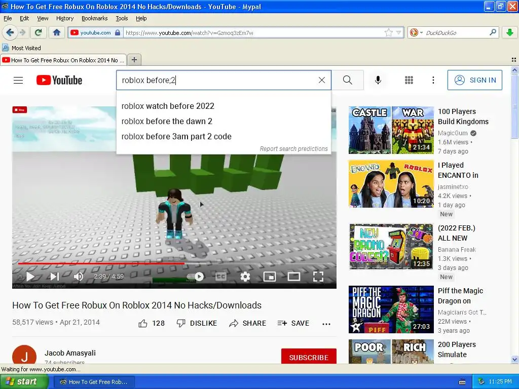Open the Tools menu
The width and height of the screenshot is (519, 389).
coord(122,18)
